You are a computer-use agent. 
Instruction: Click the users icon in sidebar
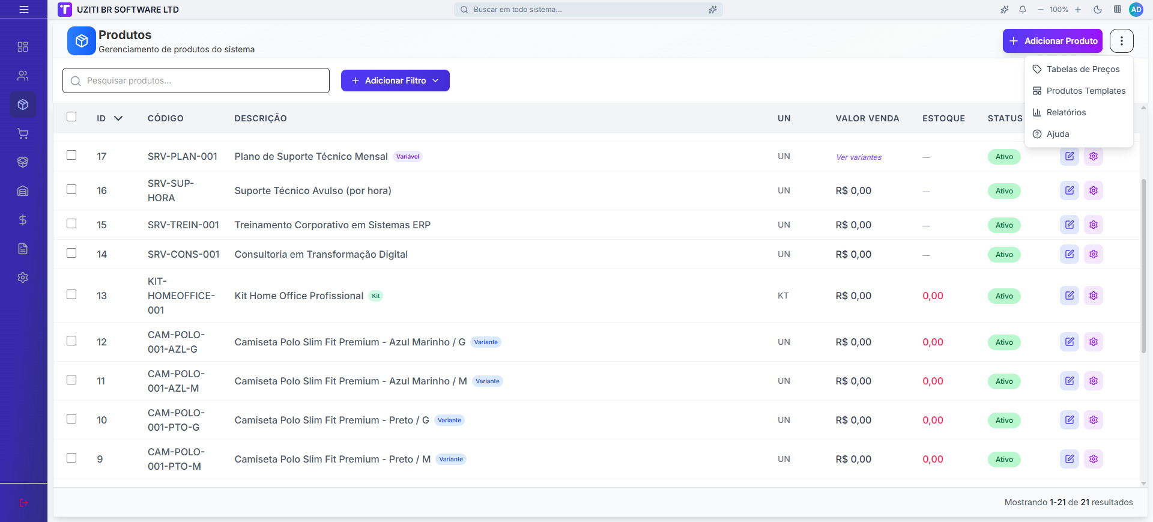pos(23,76)
